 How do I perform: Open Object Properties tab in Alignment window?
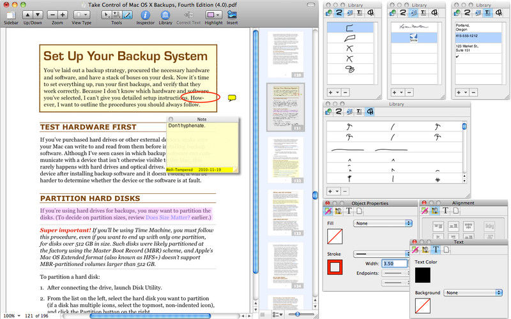[424, 211]
